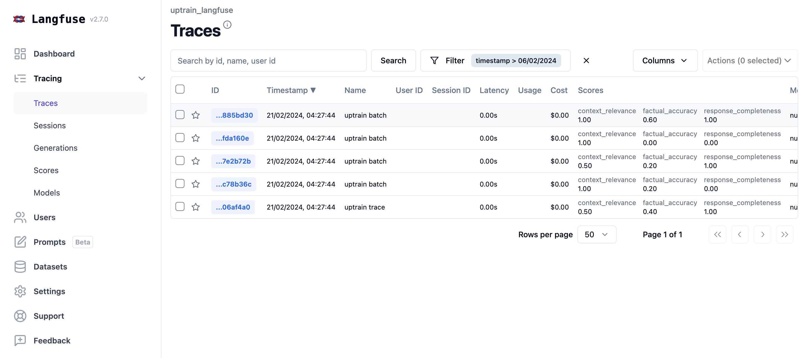Navigate to Users section
This screenshot has height=358, width=805.
click(44, 217)
